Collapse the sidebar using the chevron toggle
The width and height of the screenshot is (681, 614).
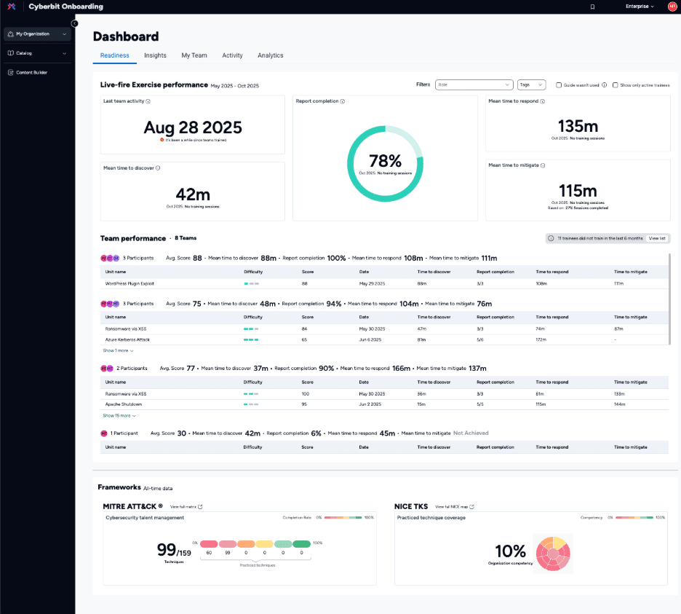75,23
